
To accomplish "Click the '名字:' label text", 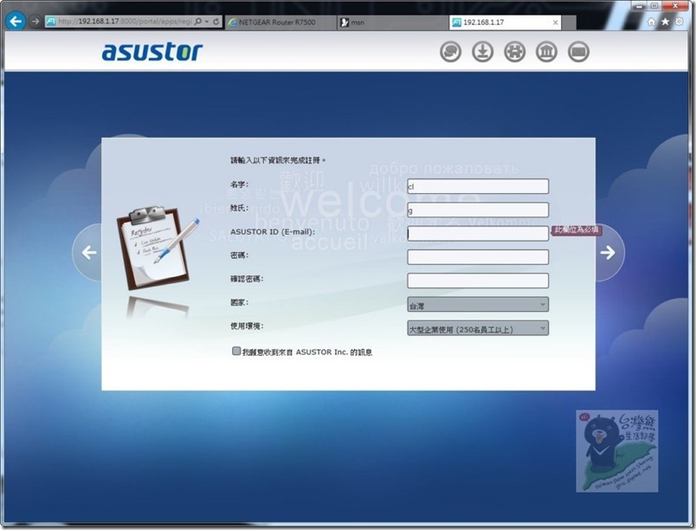I will (x=240, y=184).
